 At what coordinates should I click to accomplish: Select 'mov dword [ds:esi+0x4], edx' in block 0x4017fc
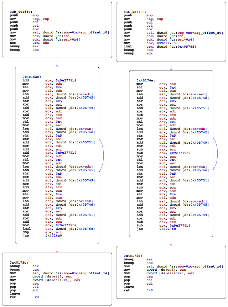159,273
